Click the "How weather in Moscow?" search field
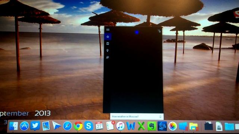Image resolution: width=239 pixels, height=134 pixels. 137,117
